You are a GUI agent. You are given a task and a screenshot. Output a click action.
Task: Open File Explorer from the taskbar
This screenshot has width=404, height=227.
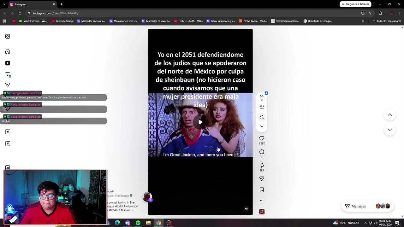pos(148,223)
